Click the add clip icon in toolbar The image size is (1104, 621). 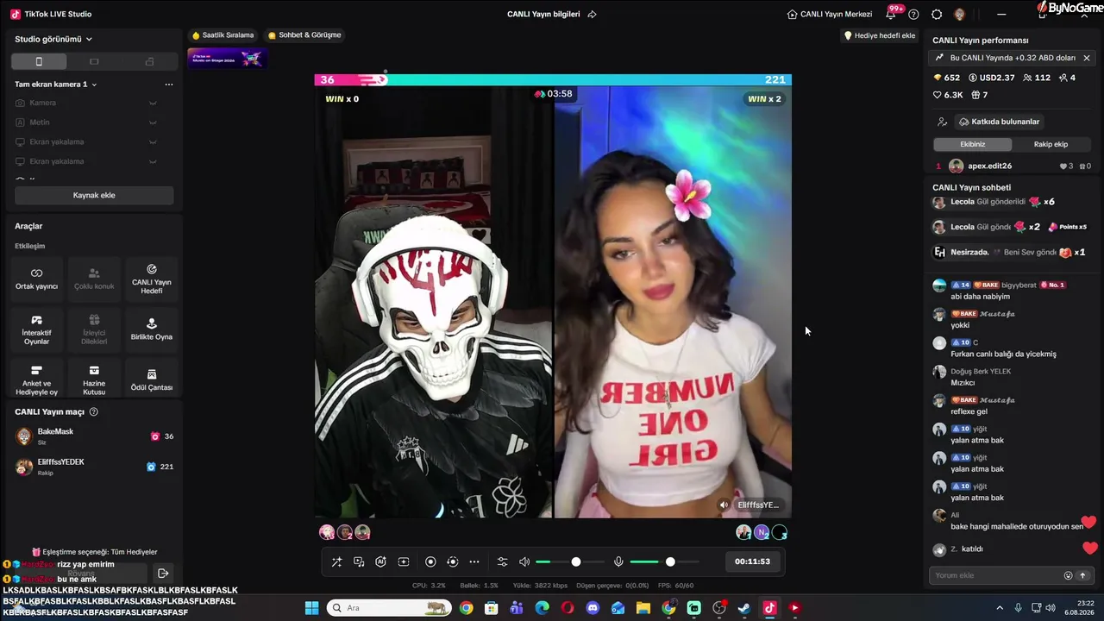(x=403, y=561)
